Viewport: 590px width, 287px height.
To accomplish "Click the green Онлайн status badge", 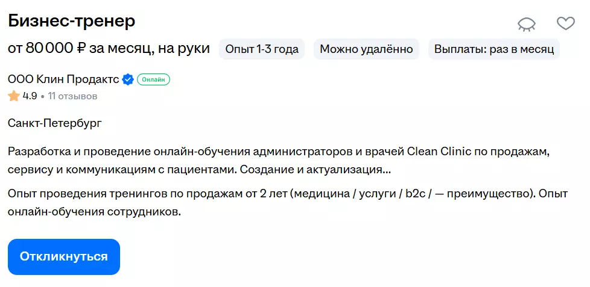I will pos(153,79).
